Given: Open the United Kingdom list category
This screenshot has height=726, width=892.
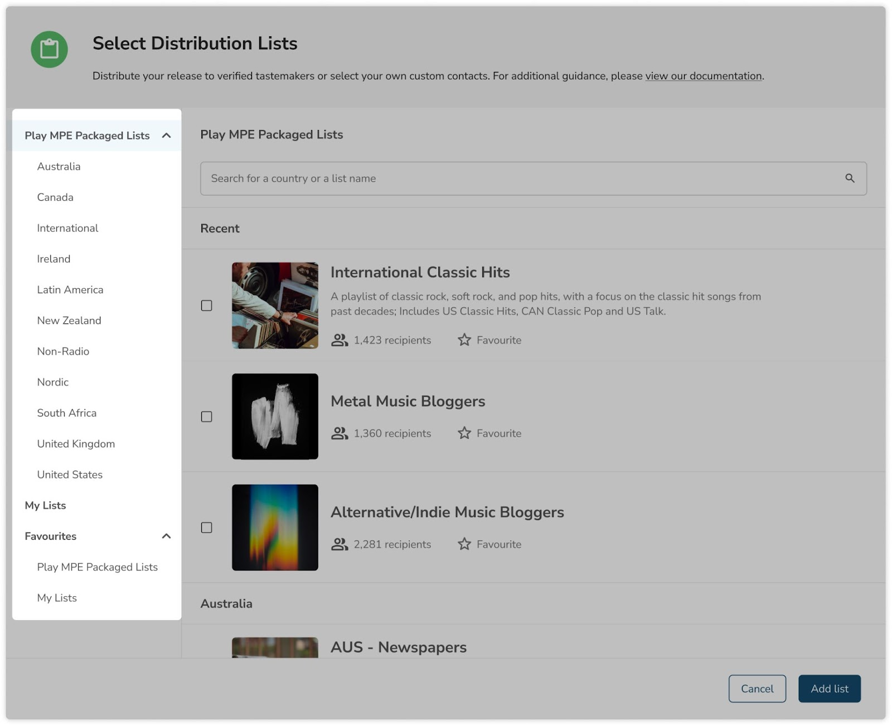Looking at the screenshot, I should [x=76, y=443].
